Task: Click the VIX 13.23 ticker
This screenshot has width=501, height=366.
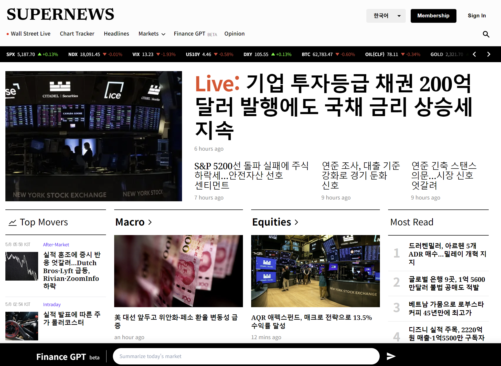Action: [154, 54]
